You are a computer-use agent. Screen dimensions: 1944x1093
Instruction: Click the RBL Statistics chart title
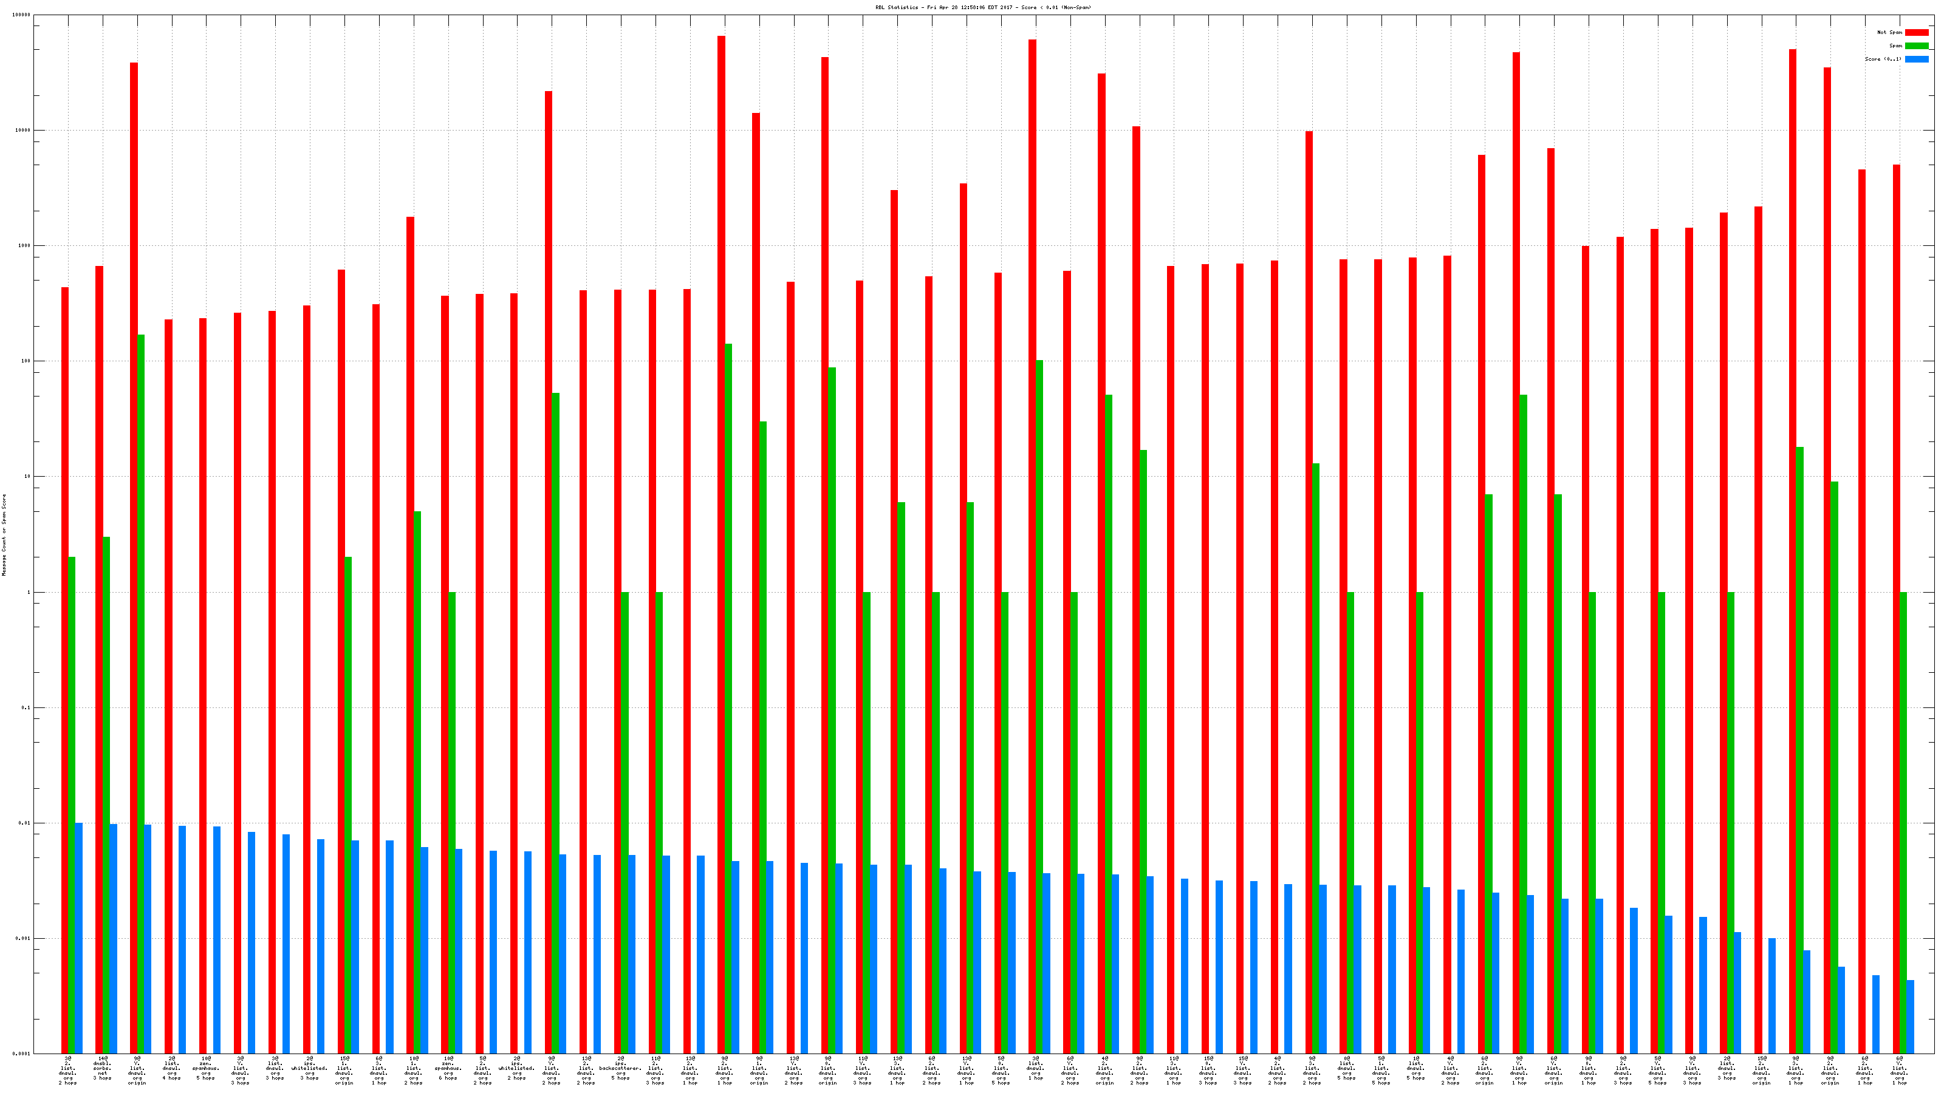tap(982, 7)
